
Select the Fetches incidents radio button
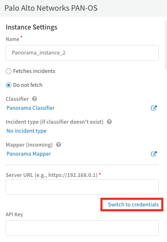[9, 71]
